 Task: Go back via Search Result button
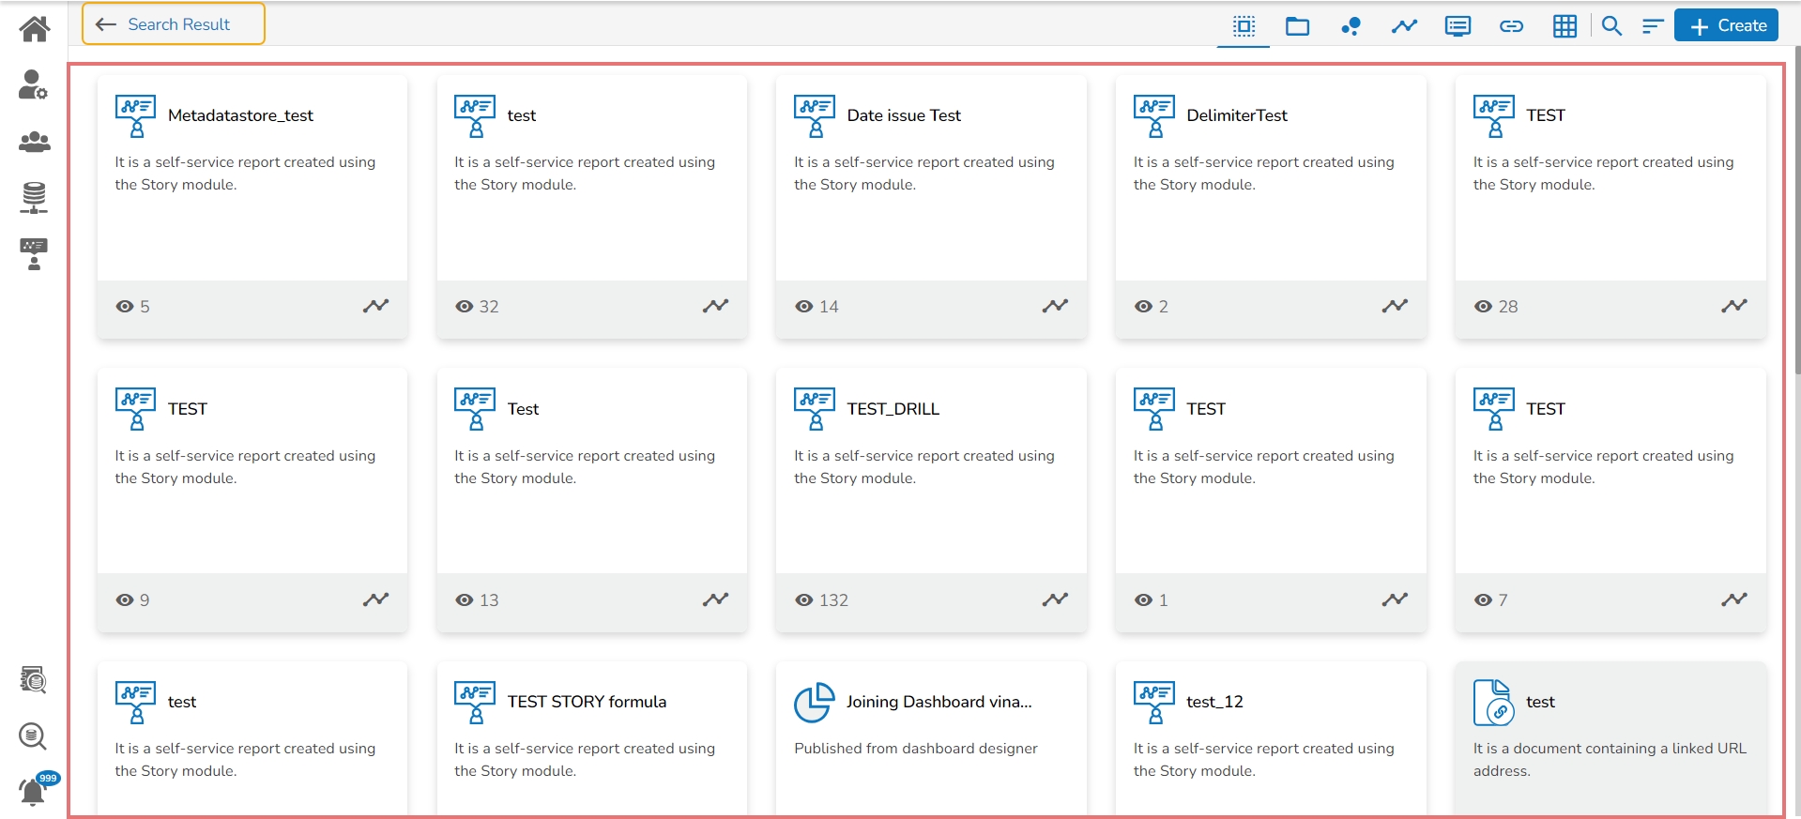[x=174, y=24]
